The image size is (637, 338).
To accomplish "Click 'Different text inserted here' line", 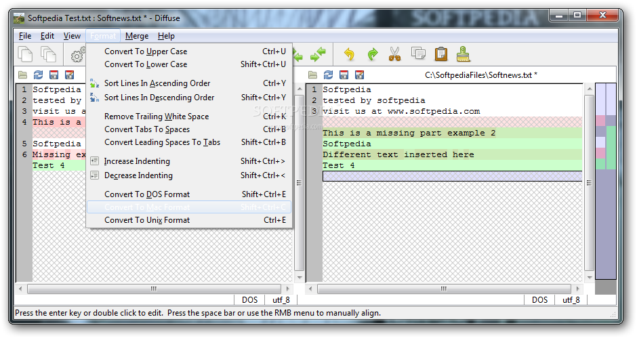I will (398, 155).
